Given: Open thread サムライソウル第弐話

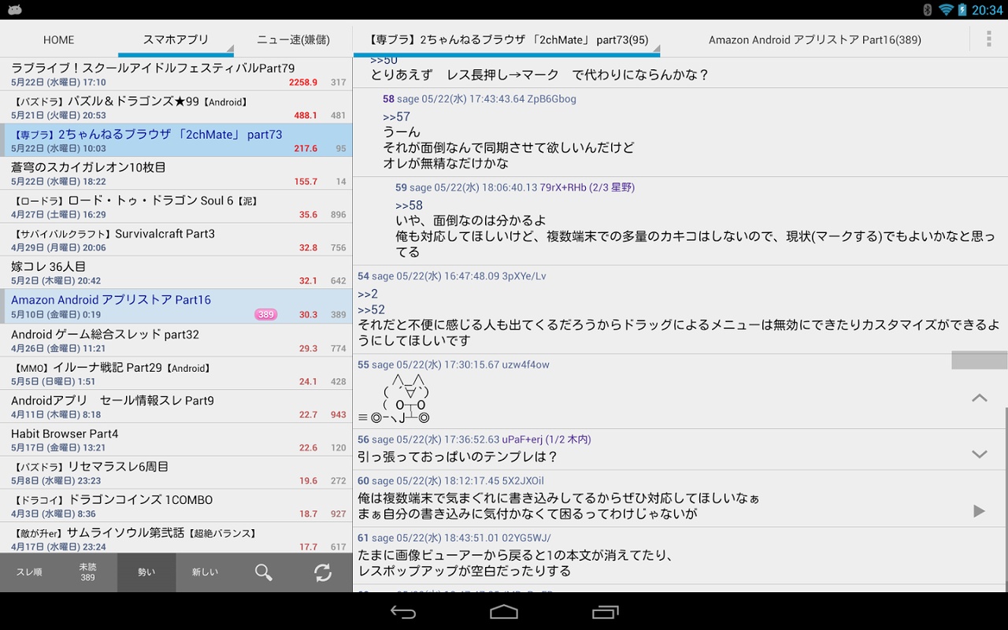Looking at the screenshot, I should pyautogui.click(x=176, y=539).
